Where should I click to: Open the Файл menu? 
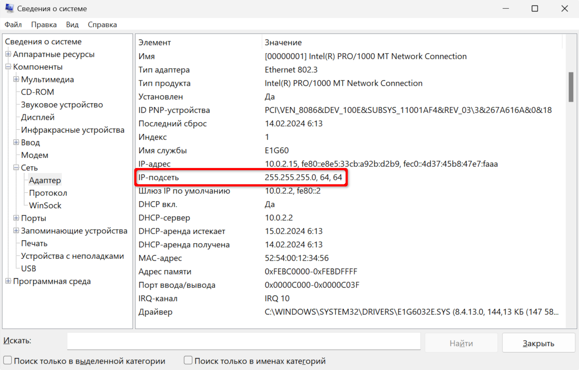[x=13, y=25]
